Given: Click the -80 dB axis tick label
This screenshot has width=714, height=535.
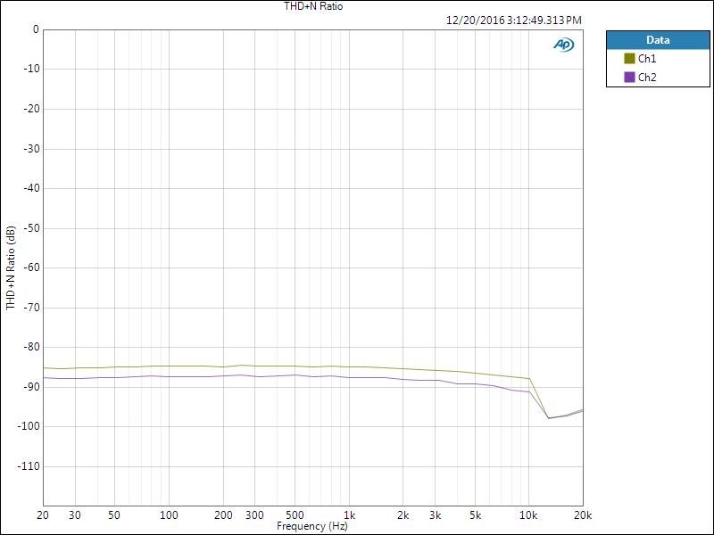Looking at the screenshot, I should 30,347.
